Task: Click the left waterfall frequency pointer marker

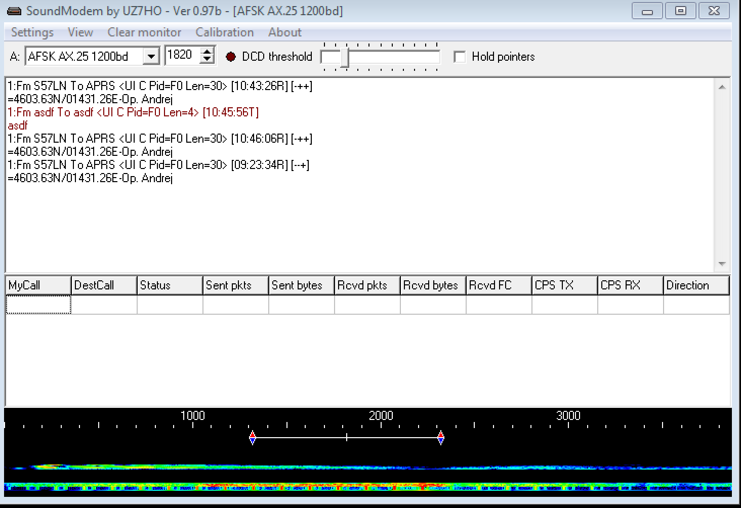Action: [x=253, y=438]
